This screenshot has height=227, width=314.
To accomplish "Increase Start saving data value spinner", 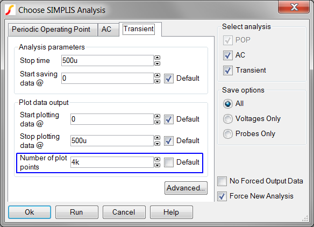I will pos(158,75).
